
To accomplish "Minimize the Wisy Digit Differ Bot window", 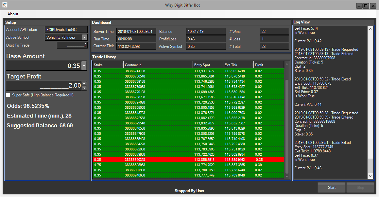I will click(x=359, y=6).
